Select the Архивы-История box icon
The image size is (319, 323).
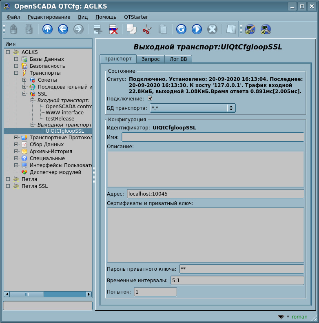(24, 151)
